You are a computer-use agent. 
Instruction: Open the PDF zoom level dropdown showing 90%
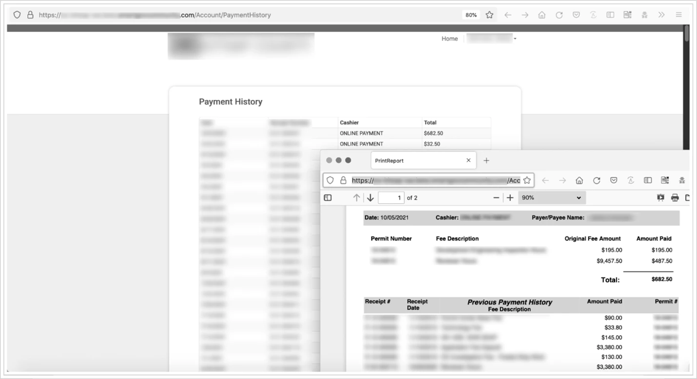552,198
